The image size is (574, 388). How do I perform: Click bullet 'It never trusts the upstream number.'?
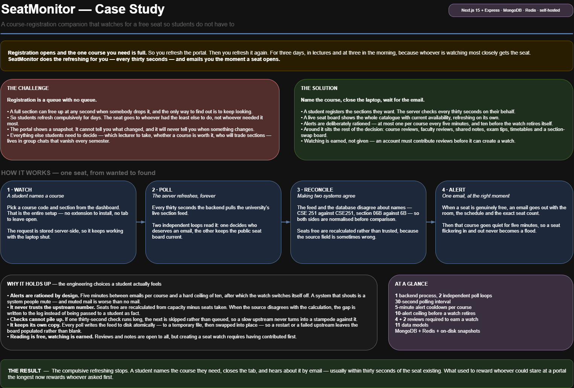(x=182, y=310)
